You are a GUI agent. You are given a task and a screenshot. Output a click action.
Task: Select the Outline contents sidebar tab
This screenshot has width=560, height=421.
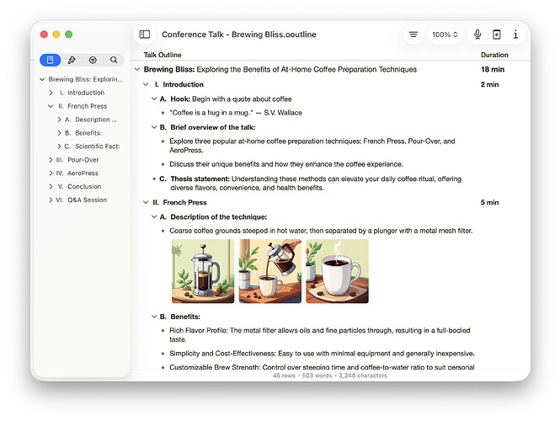pos(51,60)
